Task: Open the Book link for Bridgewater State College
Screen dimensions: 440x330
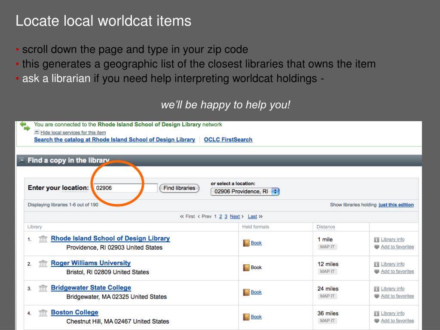Action: pos(256,292)
